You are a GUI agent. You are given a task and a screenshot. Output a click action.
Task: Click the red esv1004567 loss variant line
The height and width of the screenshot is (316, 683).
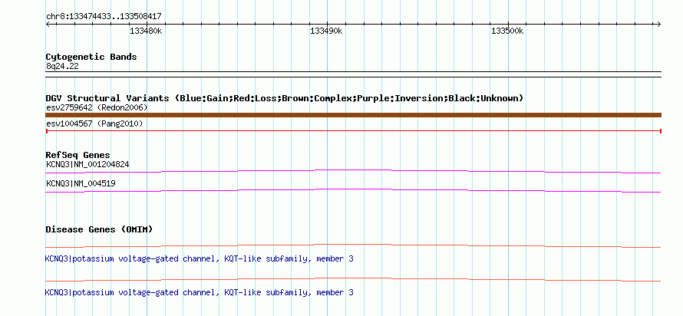353,131
